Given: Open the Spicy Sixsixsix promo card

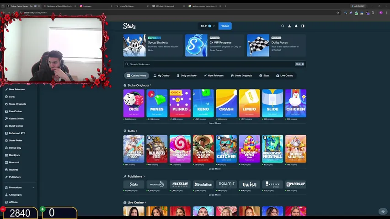Looking at the screenshot, I should pyautogui.click(x=153, y=46).
